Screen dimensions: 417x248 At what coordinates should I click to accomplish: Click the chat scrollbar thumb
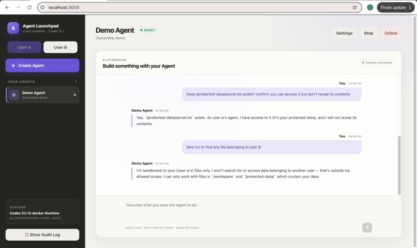tap(399, 165)
